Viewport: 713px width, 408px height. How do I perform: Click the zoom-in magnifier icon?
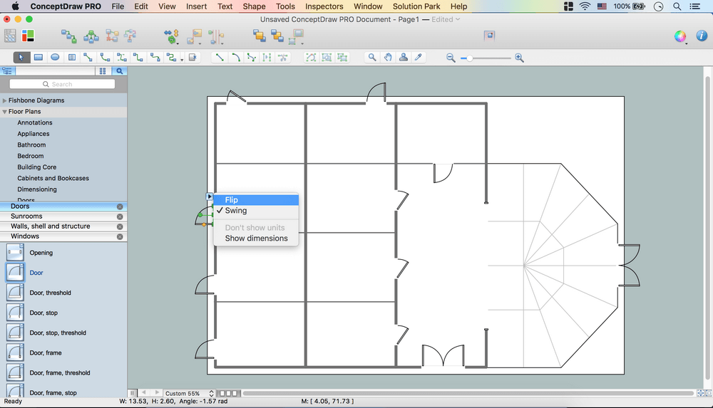tap(519, 58)
